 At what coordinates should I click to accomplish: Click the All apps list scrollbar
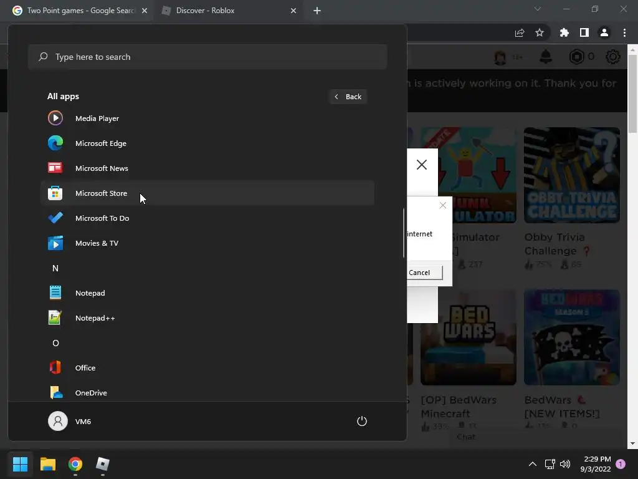[404, 233]
